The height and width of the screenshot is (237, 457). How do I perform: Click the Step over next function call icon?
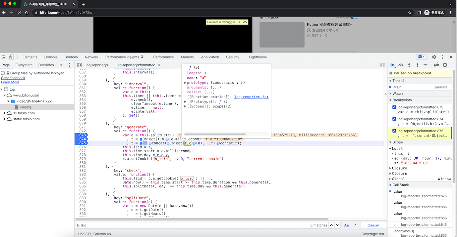[401, 65]
